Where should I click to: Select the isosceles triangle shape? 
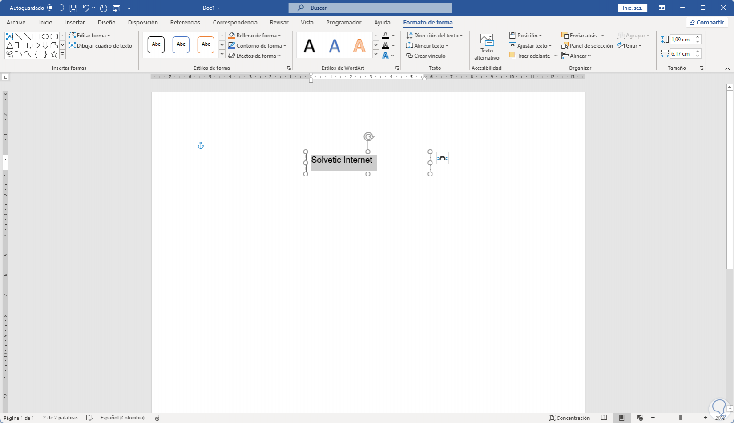pos(10,45)
